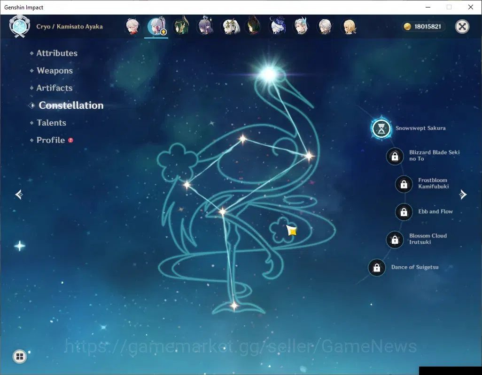
Task: Click the Cryo element emblem icon
Action: [20, 27]
